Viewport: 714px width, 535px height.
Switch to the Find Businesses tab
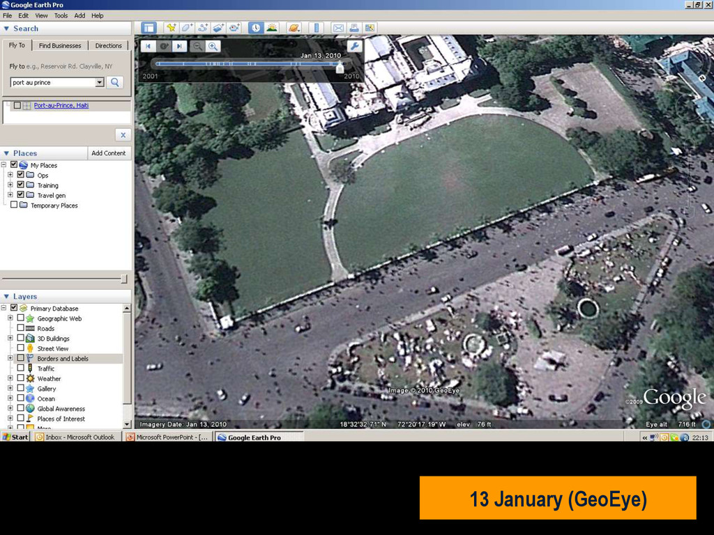point(60,45)
